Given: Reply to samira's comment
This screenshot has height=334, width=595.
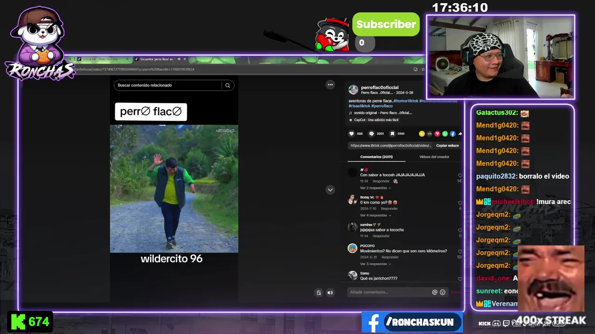Looking at the screenshot, I should click(381, 236).
